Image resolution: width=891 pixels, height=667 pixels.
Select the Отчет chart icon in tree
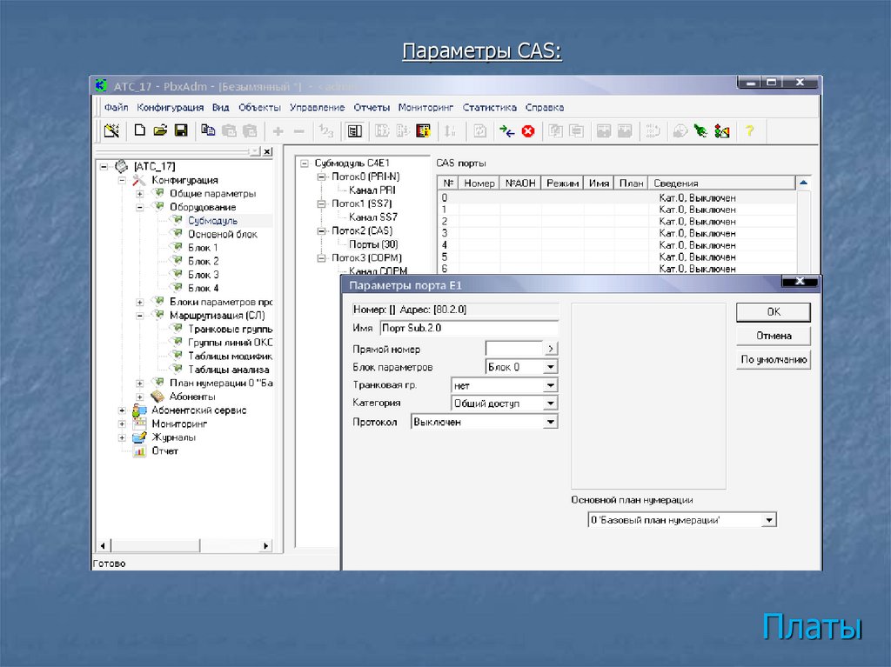[138, 451]
